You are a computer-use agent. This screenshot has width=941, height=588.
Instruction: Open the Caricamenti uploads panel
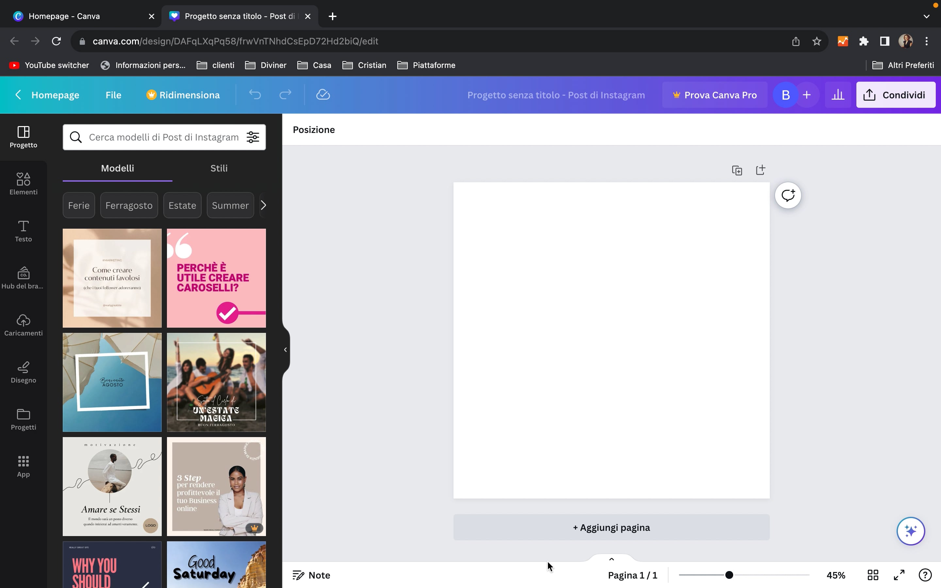23,325
